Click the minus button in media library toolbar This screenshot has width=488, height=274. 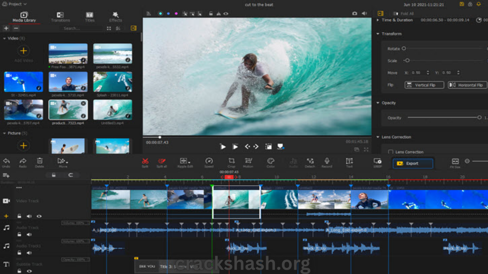(x=16, y=28)
